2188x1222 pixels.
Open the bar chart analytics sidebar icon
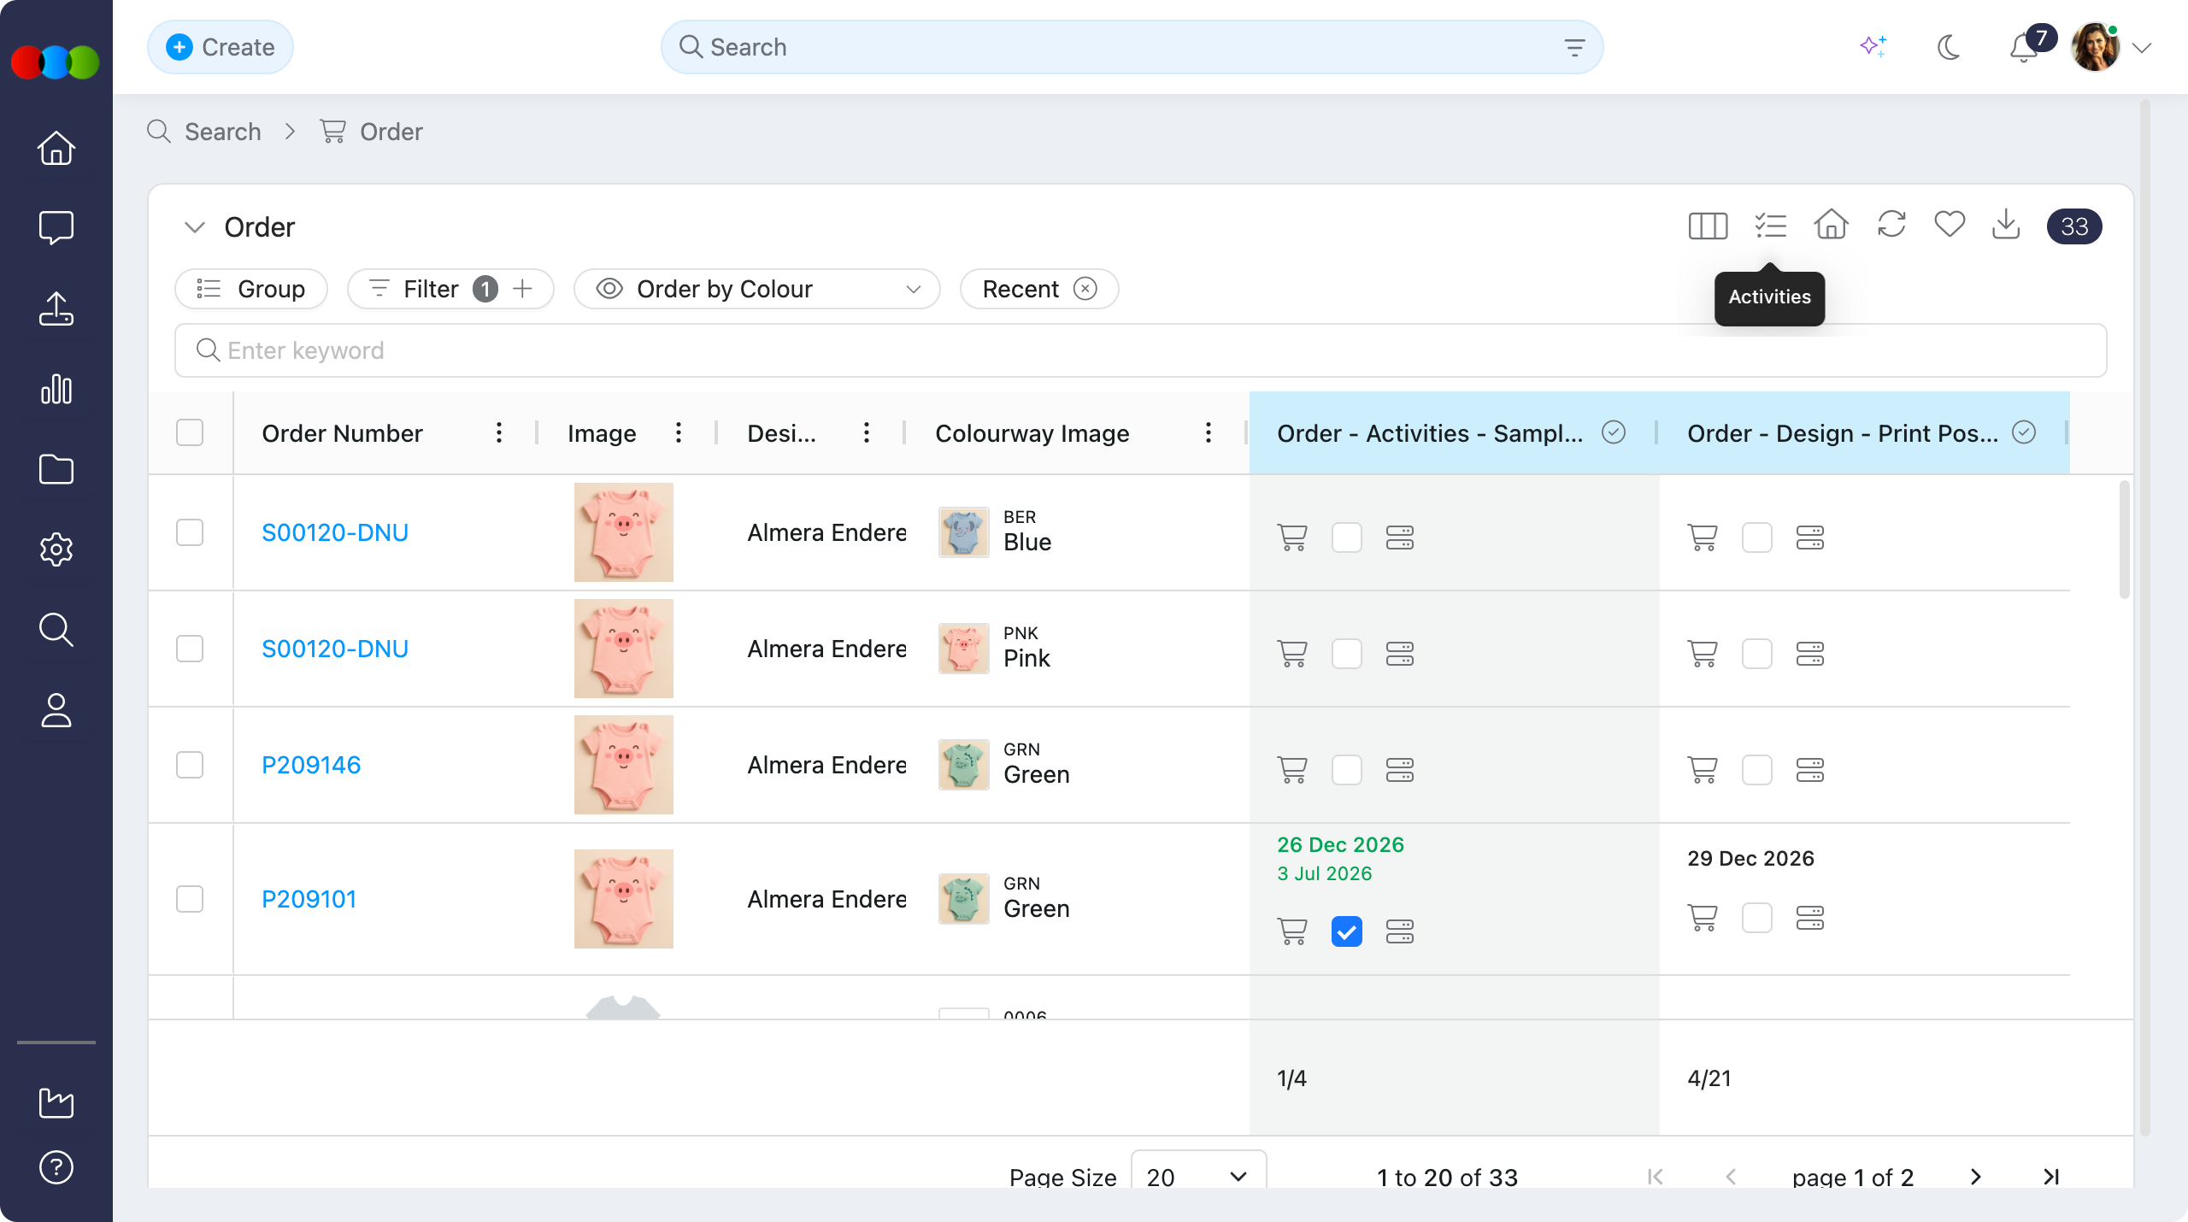[56, 389]
